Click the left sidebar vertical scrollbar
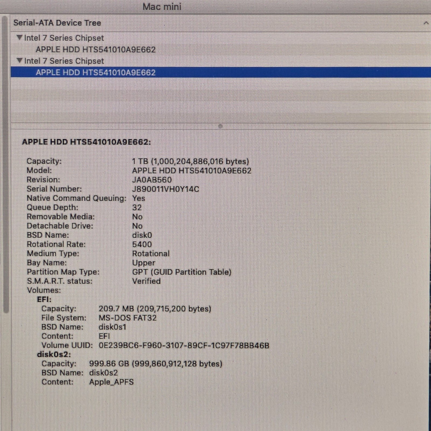 click(5, 165)
